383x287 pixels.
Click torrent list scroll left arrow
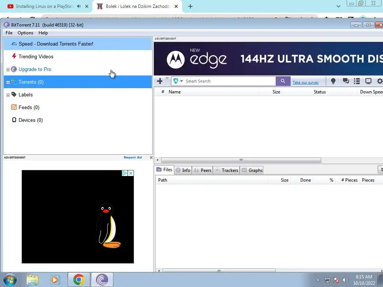pos(157,160)
